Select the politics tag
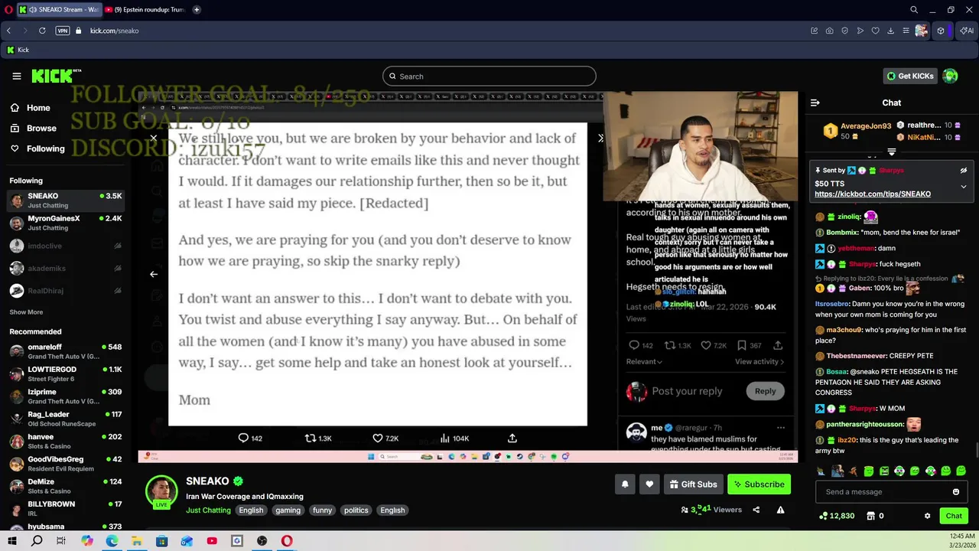 click(x=356, y=510)
